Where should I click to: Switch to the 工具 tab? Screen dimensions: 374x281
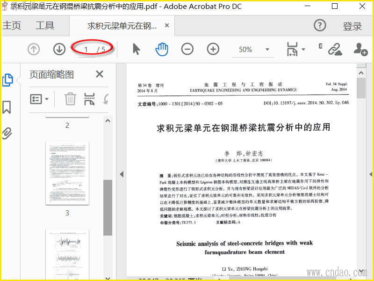coord(45,25)
